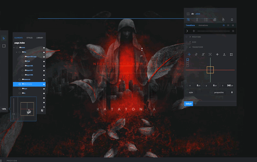Click the vertical zoom slider handle

(14, 114)
